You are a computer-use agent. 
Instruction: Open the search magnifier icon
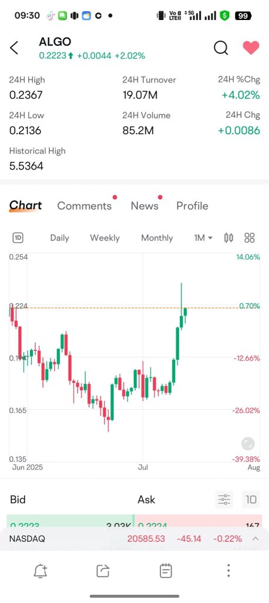click(221, 48)
